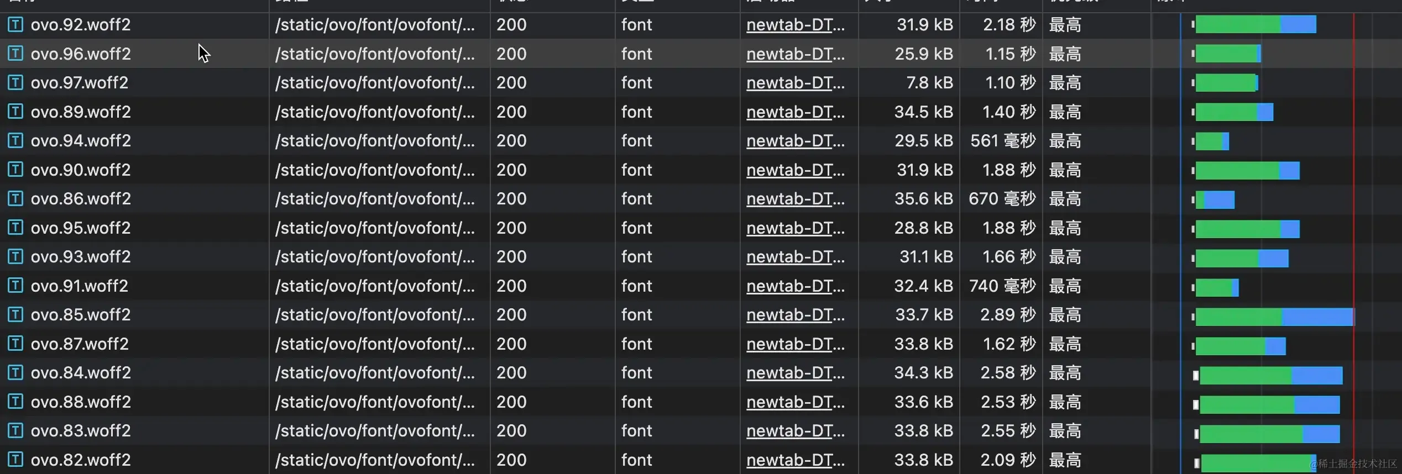Click the font icon beside ovo.93.woff2

click(x=15, y=256)
